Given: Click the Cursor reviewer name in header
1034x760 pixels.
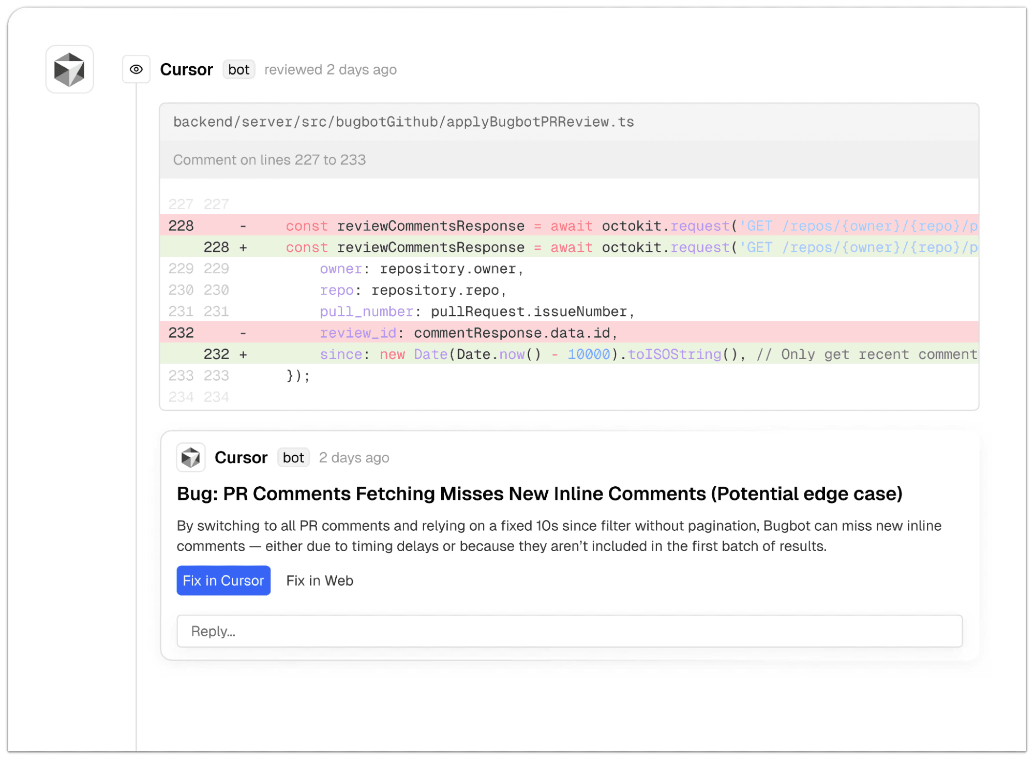Looking at the screenshot, I should [186, 69].
